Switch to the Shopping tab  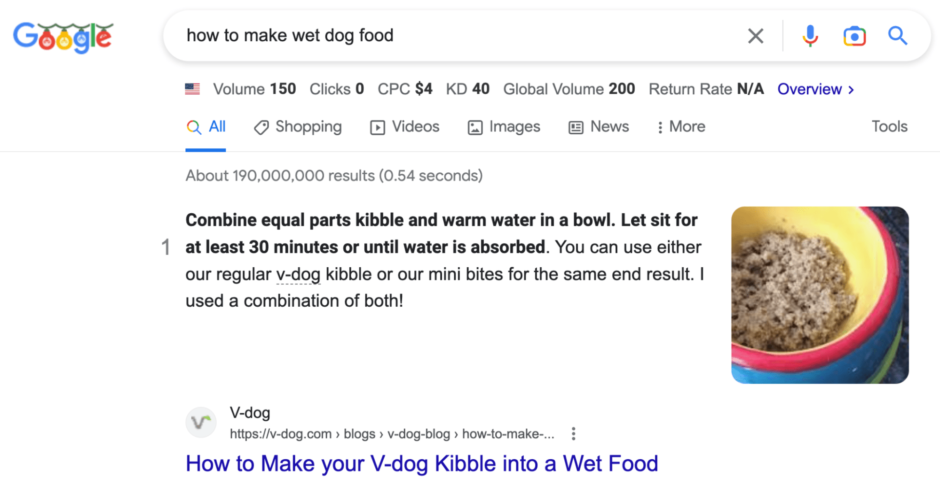click(298, 126)
